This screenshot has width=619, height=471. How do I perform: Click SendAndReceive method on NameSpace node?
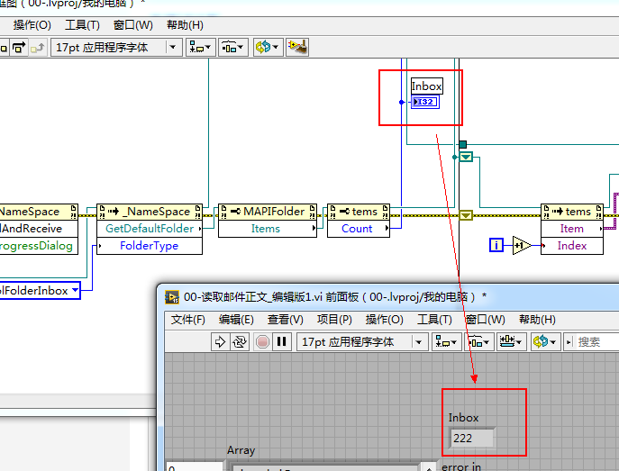(39, 229)
